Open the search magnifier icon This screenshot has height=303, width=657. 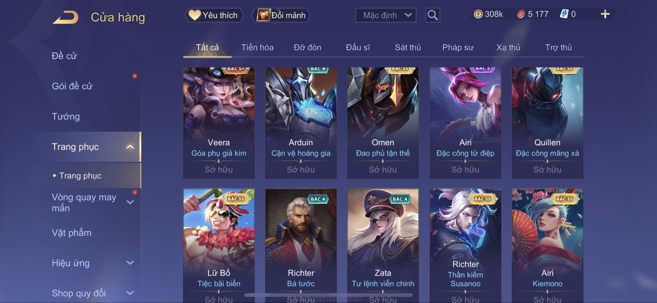[x=432, y=15]
